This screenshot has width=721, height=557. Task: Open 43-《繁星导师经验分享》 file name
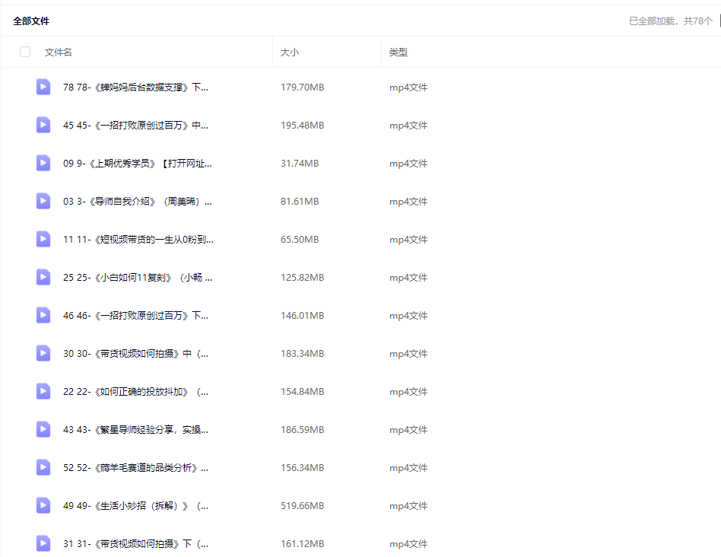click(x=135, y=430)
